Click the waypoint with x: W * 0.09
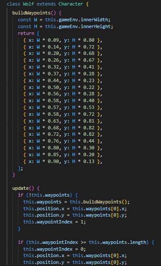161x266 pixels. coord(63,40)
